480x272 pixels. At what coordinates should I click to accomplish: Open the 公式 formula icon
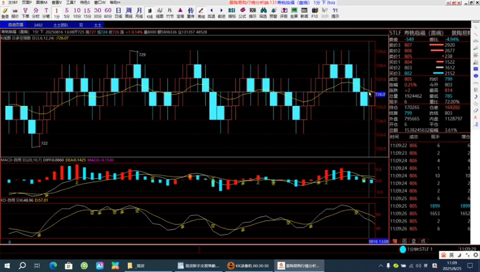[x=242, y=13]
